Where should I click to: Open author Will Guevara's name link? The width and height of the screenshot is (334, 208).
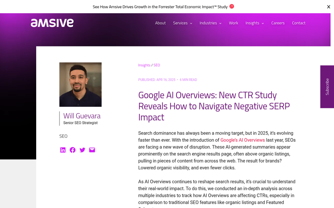tap(82, 116)
